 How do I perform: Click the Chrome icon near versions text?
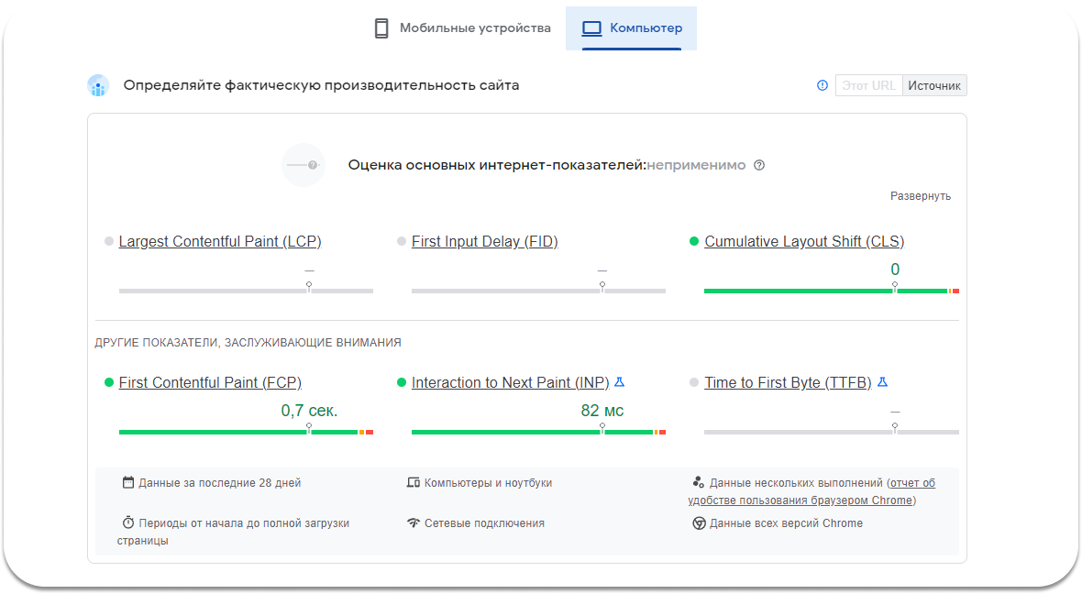[698, 523]
